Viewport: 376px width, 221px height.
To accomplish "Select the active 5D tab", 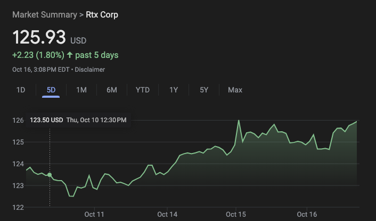I will (51, 90).
